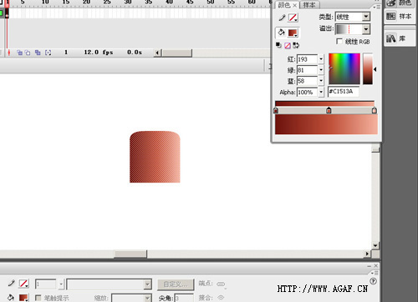Viewport: 418px width, 302px height.
Task: Click the swap colors icon in Color panel
Action: [296, 45]
